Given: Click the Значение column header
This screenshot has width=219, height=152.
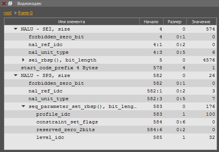Looking at the screenshot, I should pyautogui.click(x=201, y=22).
